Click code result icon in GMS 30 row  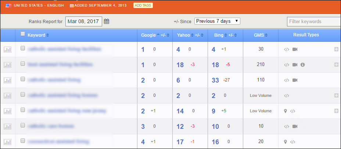coord(287,49)
